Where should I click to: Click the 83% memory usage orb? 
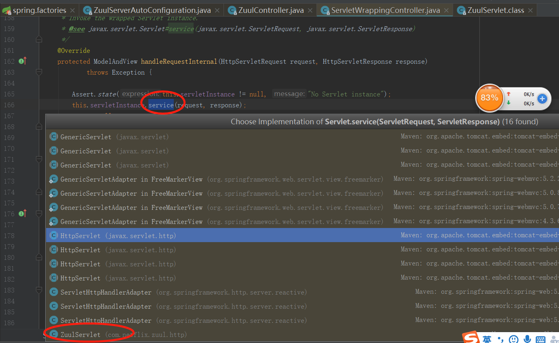pos(489,98)
